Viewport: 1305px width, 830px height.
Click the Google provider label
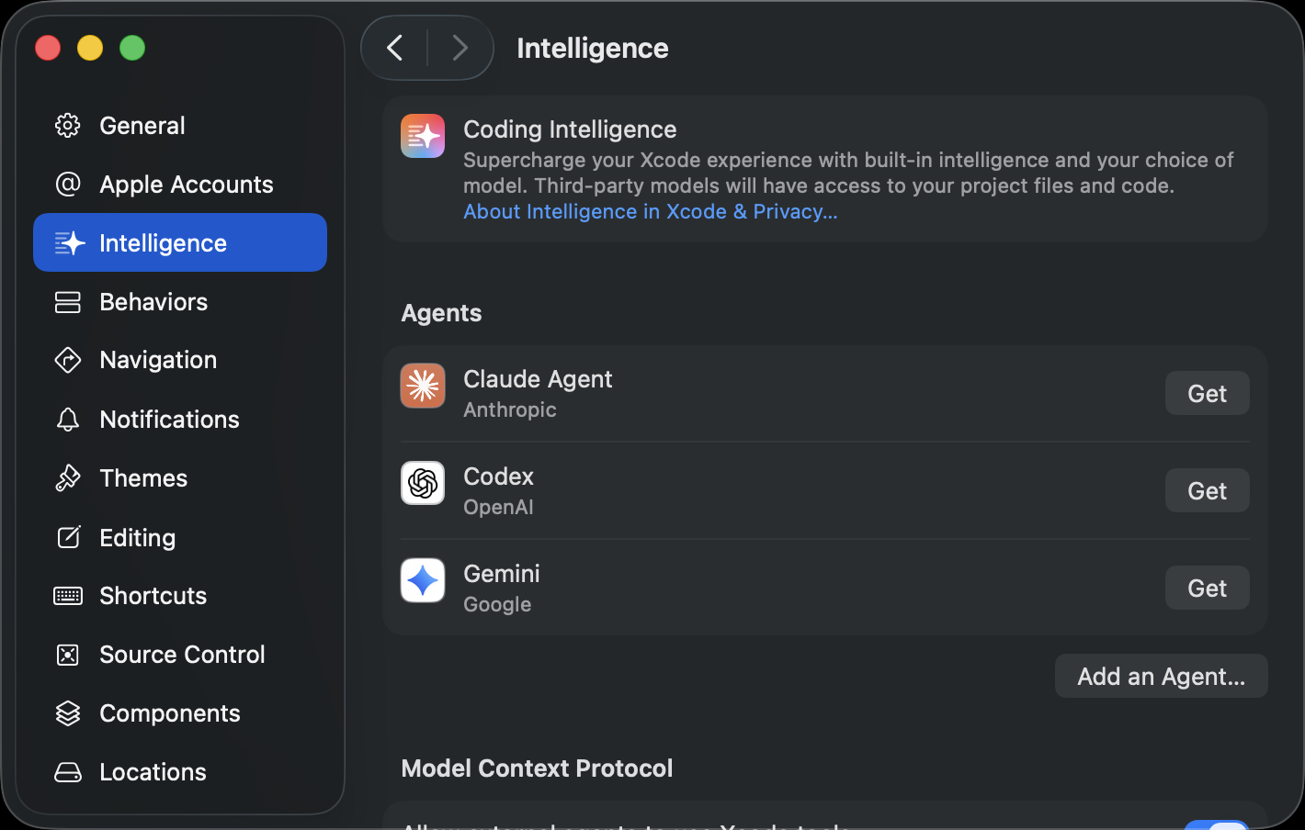coord(497,604)
